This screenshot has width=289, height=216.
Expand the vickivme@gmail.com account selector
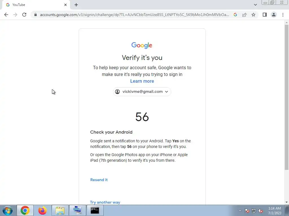tap(142, 92)
